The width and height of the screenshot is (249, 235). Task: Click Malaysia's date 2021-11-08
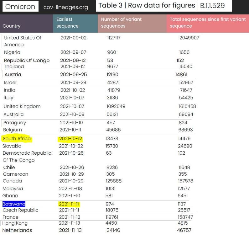point(70,189)
